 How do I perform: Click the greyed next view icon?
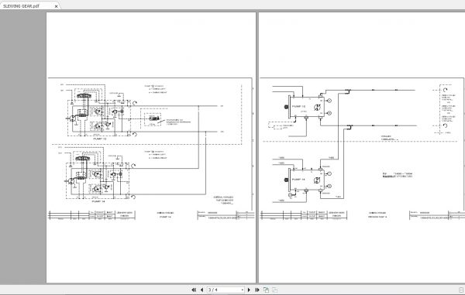(274, 290)
